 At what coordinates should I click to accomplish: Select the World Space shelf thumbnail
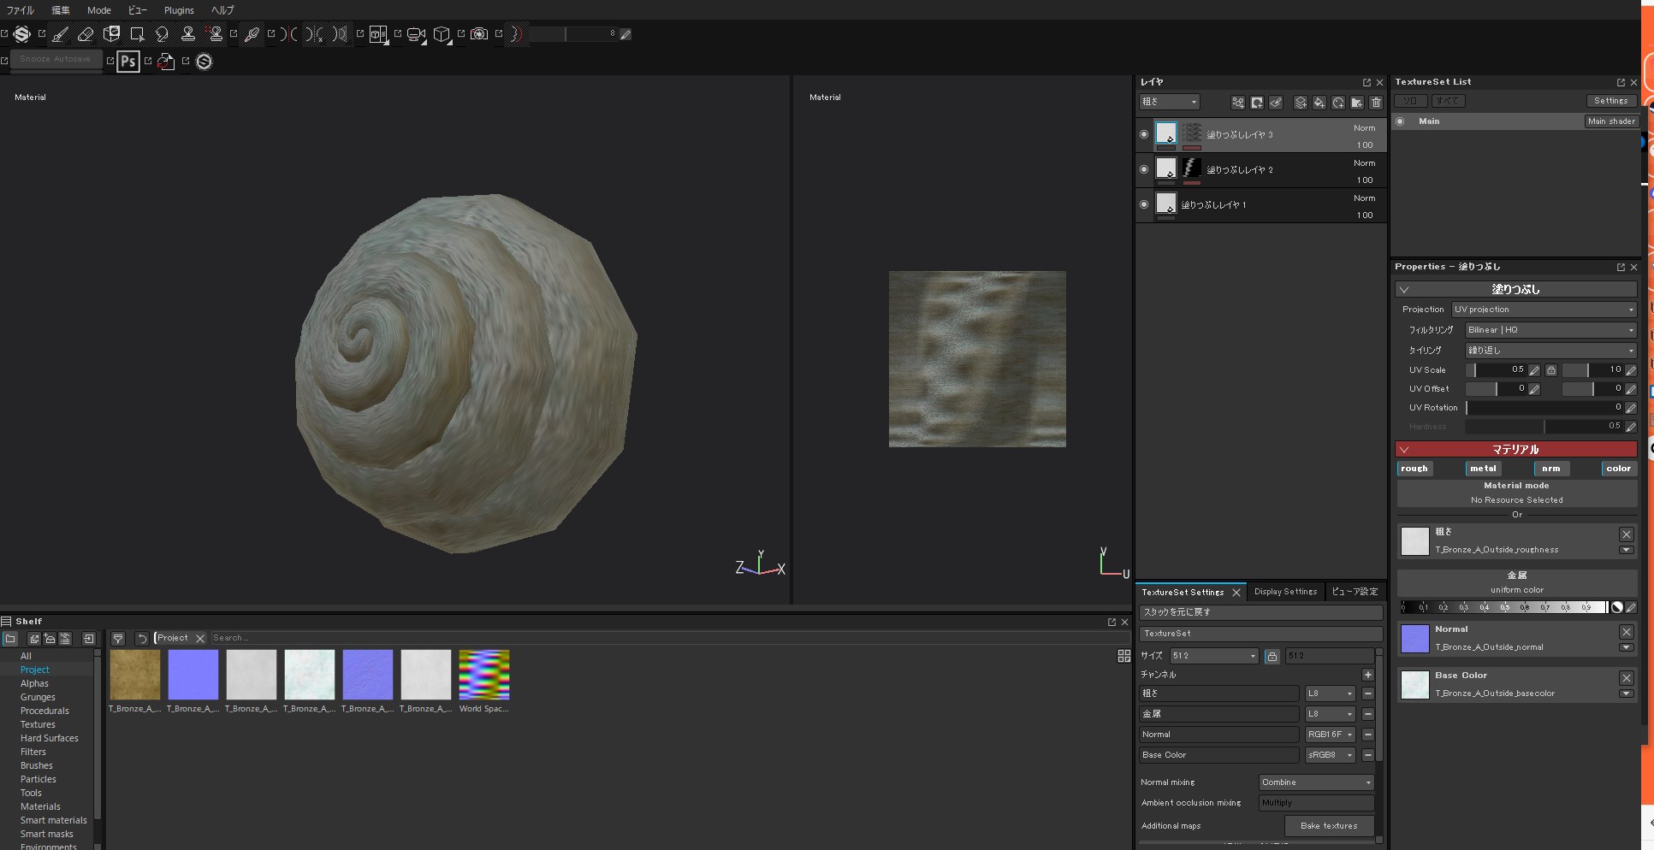click(x=484, y=675)
